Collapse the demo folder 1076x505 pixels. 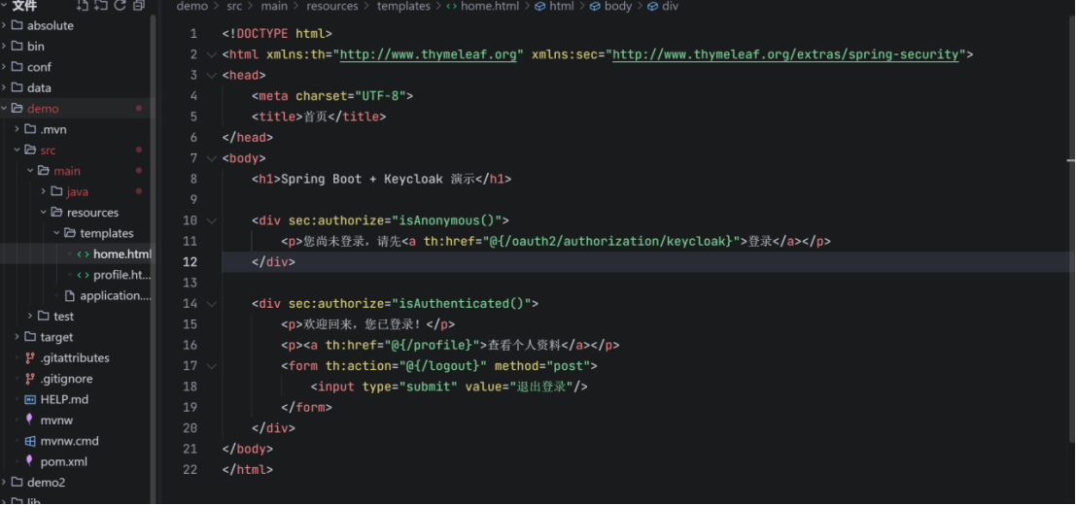click(x=4, y=108)
